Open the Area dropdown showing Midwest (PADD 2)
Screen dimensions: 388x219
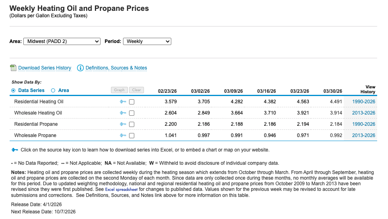point(62,41)
